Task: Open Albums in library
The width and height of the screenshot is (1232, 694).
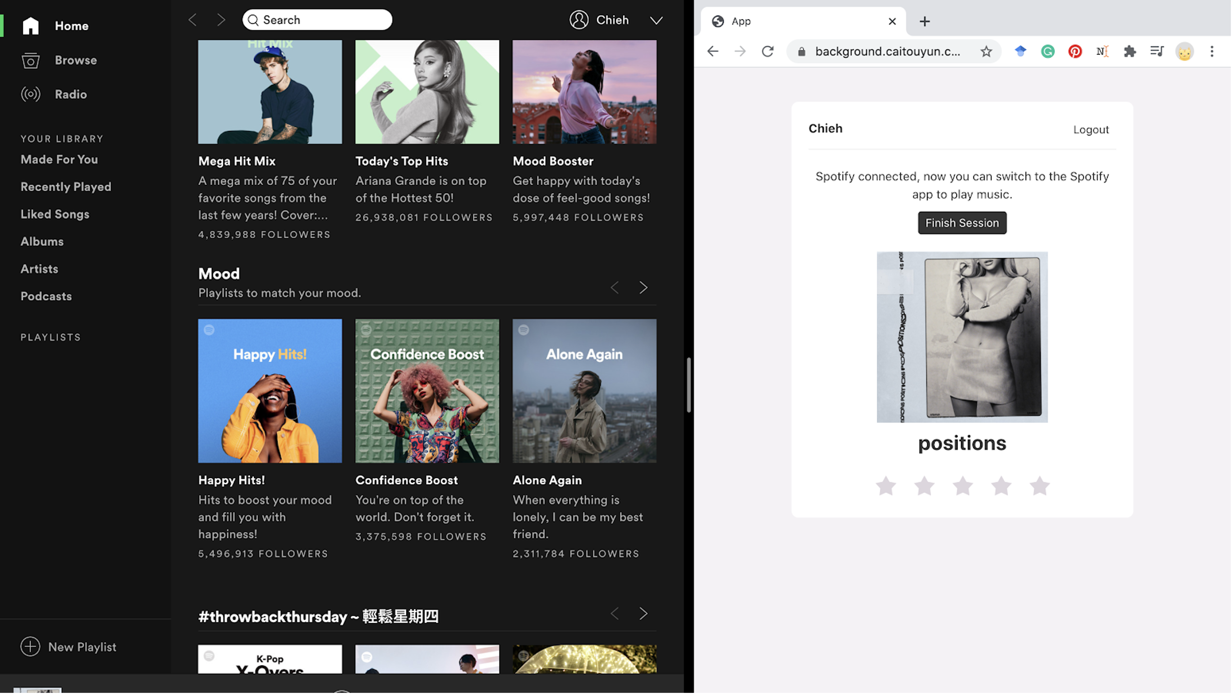Action: pos(42,242)
